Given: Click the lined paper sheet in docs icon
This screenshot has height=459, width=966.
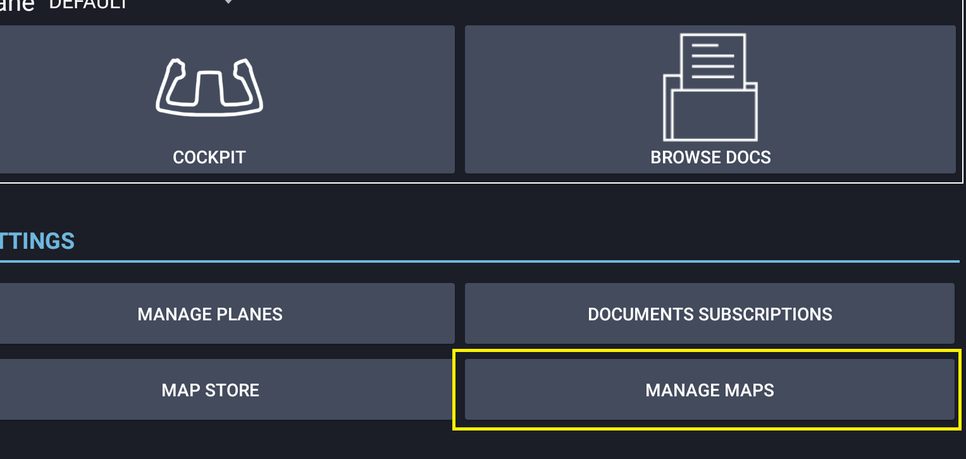Looking at the screenshot, I should [713, 61].
